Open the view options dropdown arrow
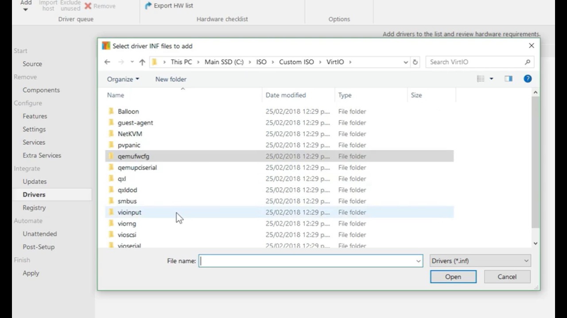Viewport: 567px width, 318px height. coord(491,79)
